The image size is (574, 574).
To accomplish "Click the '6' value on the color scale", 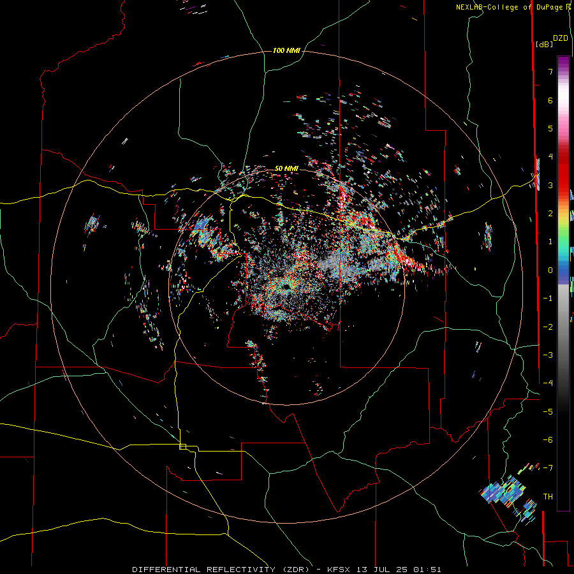I will tap(550, 100).
